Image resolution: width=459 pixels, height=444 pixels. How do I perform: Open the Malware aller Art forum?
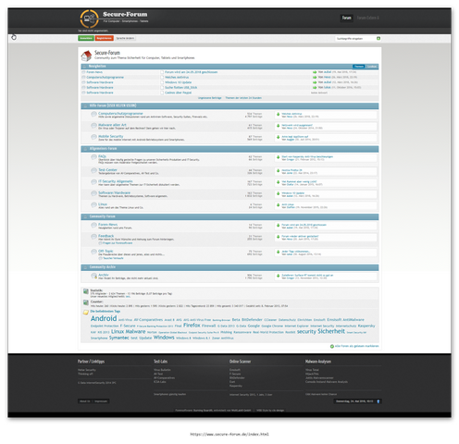pos(112,125)
